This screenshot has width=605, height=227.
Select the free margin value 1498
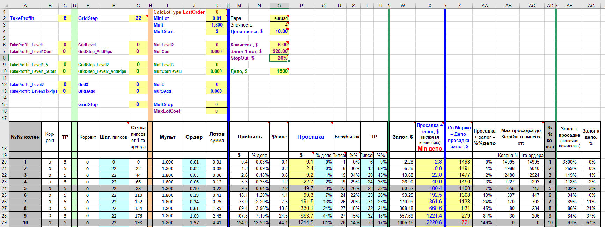[459, 162]
